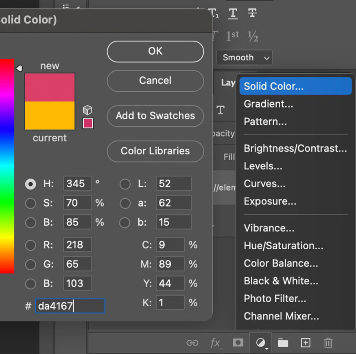Choose Vibrance... adjustment

pyautogui.click(x=295, y=228)
